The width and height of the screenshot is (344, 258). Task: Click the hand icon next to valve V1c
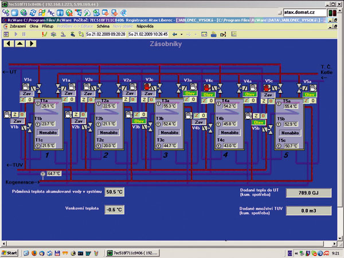tap(26, 87)
